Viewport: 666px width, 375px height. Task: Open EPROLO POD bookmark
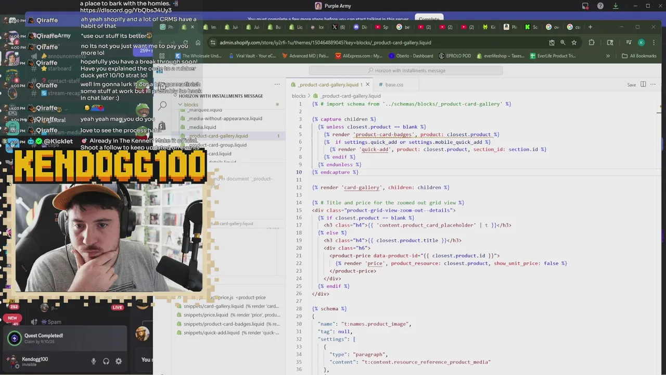[456, 56]
